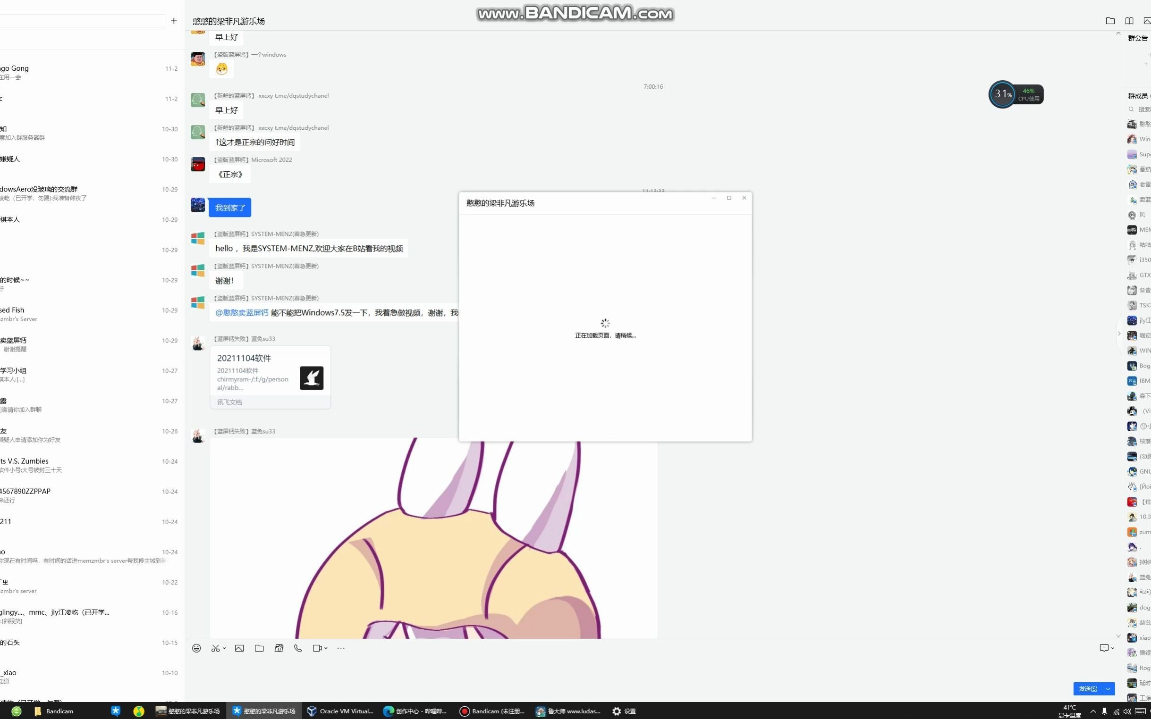Click the screenshot scissors tool
The image size is (1151, 719).
click(216, 648)
